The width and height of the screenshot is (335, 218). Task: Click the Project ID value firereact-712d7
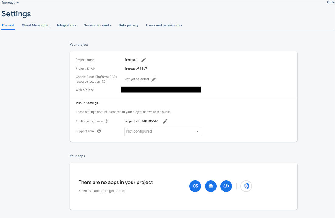coord(136,68)
